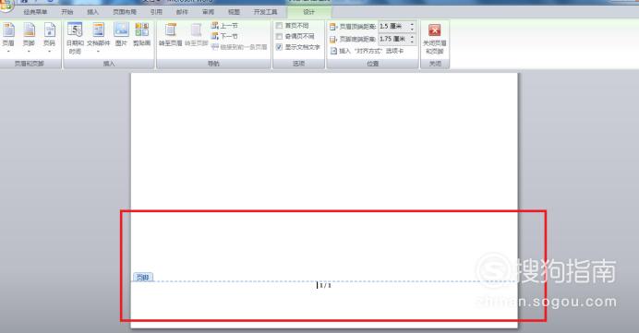Image resolution: width=639 pixels, height=333 pixels.
Task: Switch to the 页面布局 tab
Action: coord(125,12)
